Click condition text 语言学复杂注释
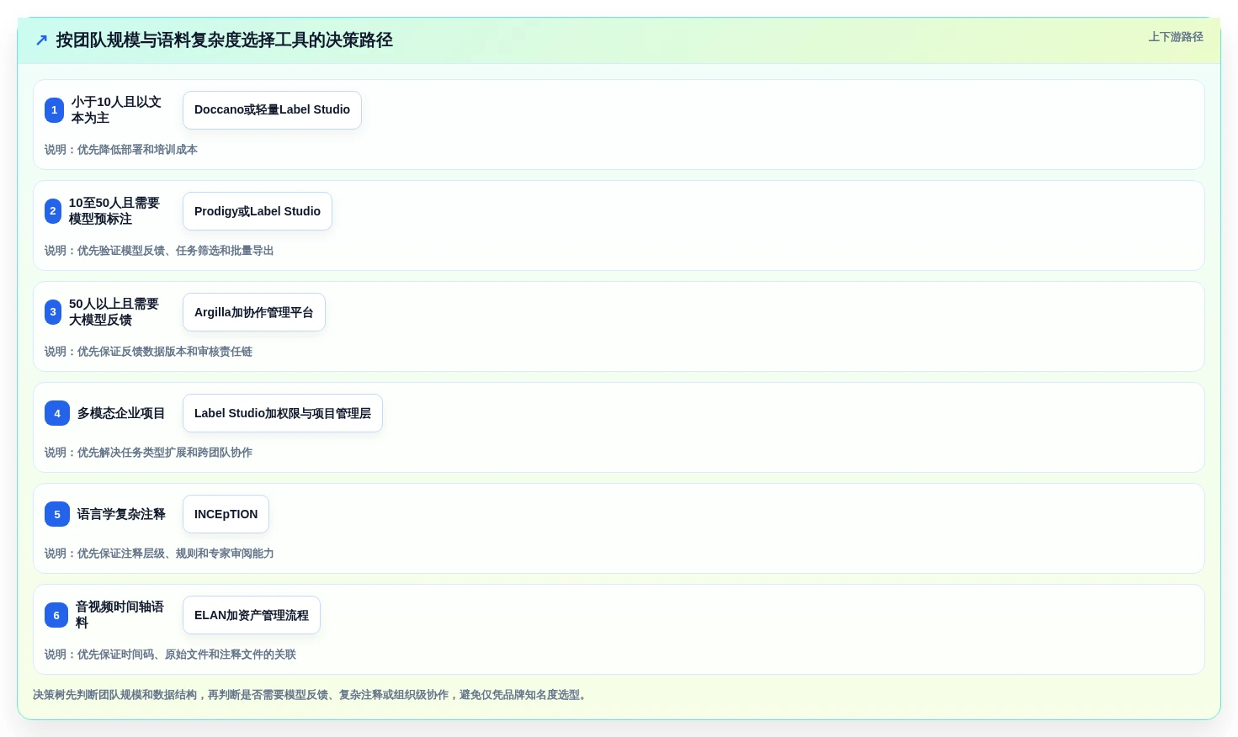The width and height of the screenshot is (1238, 737). (x=121, y=514)
